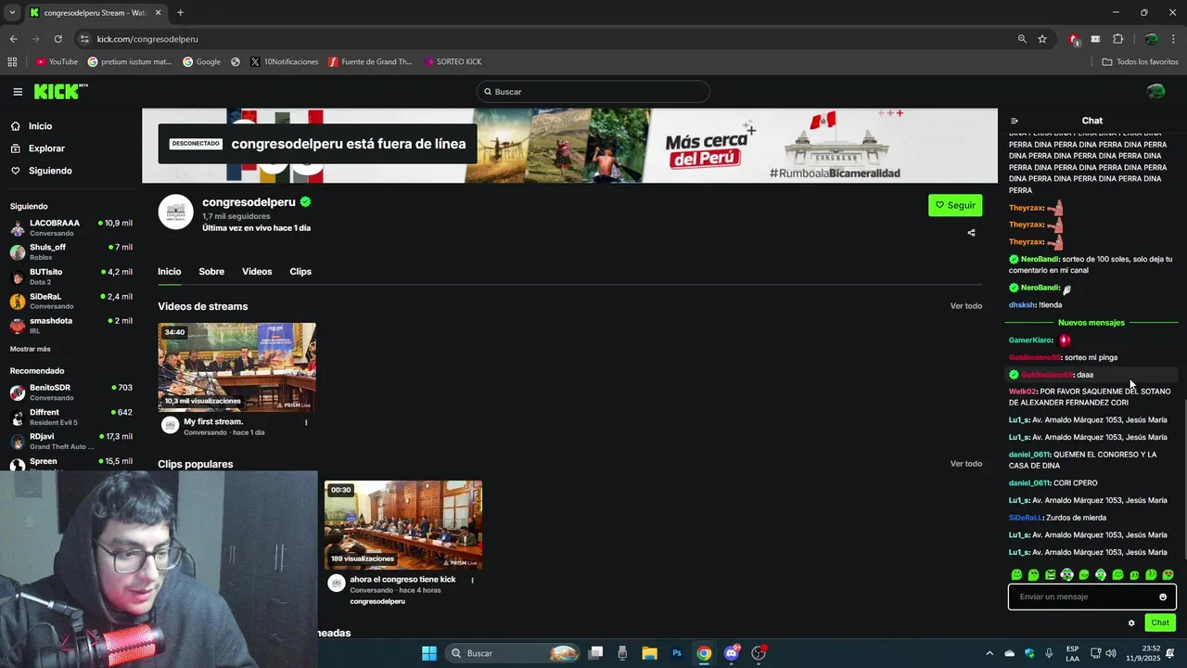Viewport: 1187px width, 668px height.
Task: Open File Explorer from the taskbar
Action: [x=649, y=653]
